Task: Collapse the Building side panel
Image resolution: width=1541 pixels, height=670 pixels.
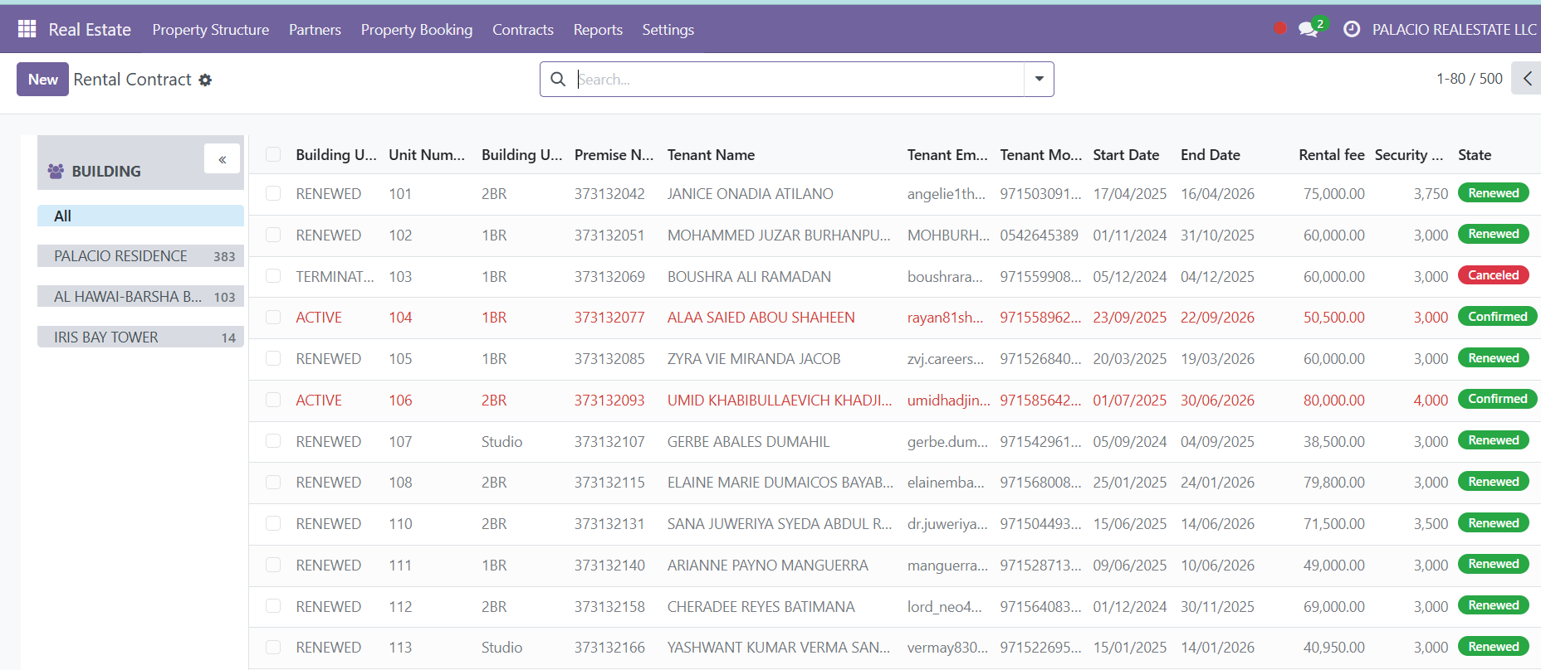Action: (x=223, y=159)
